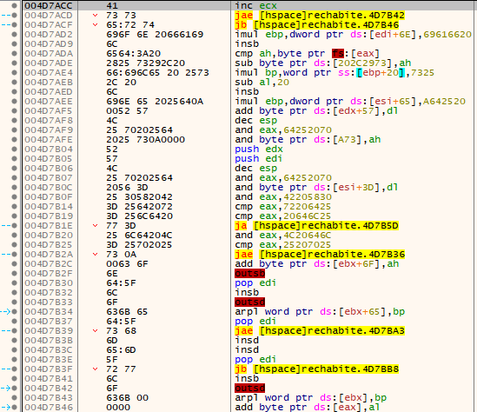Select address cell 004D7ADA
Image resolution: width=477 pixels, height=412 pixels.
pos(49,54)
